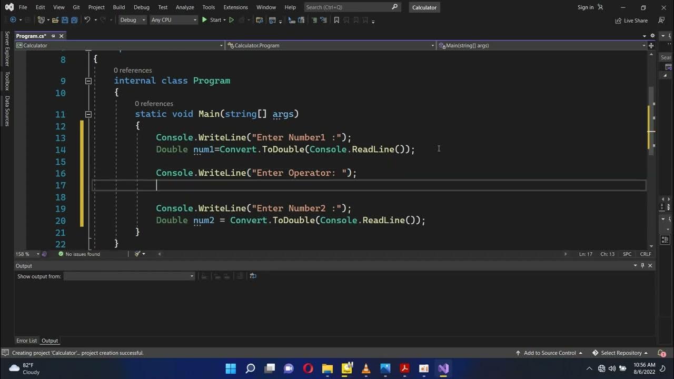Save Program.cs with the single disk icon
The image size is (674, 379).
click(65, 20)
